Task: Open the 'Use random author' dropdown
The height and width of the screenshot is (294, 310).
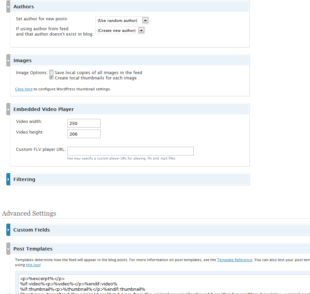Action: (x=122, y=20)
